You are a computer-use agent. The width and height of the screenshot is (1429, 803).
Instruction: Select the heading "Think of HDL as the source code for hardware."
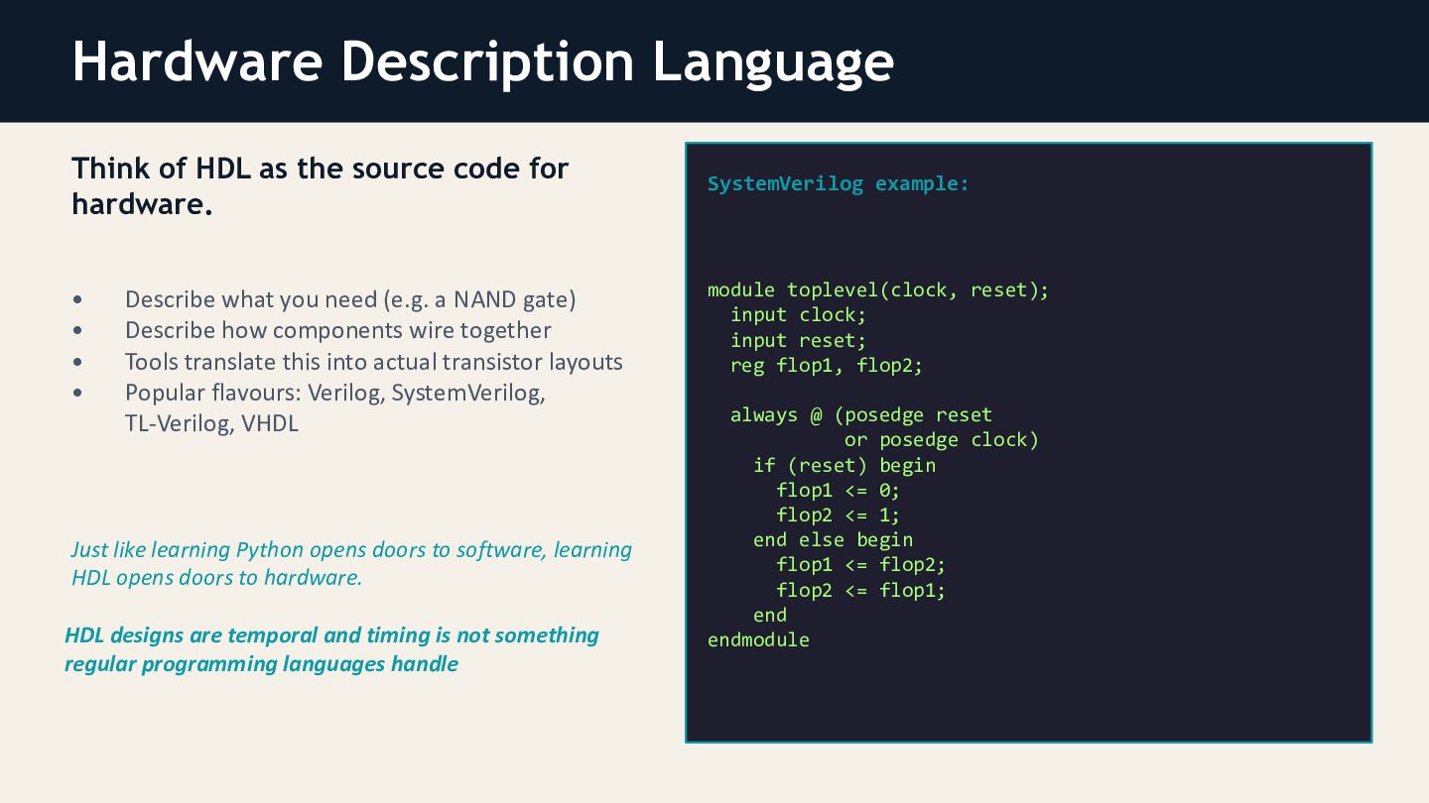pos(320,186)
